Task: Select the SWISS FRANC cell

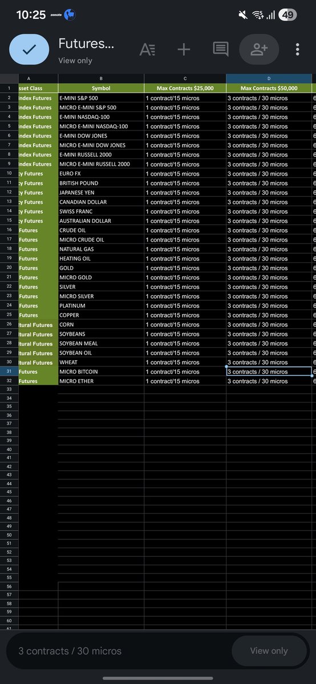Action: [x=101, y=211]
